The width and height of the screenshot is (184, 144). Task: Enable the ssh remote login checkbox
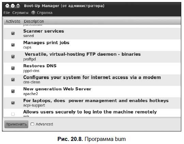(x=13, y=114)
